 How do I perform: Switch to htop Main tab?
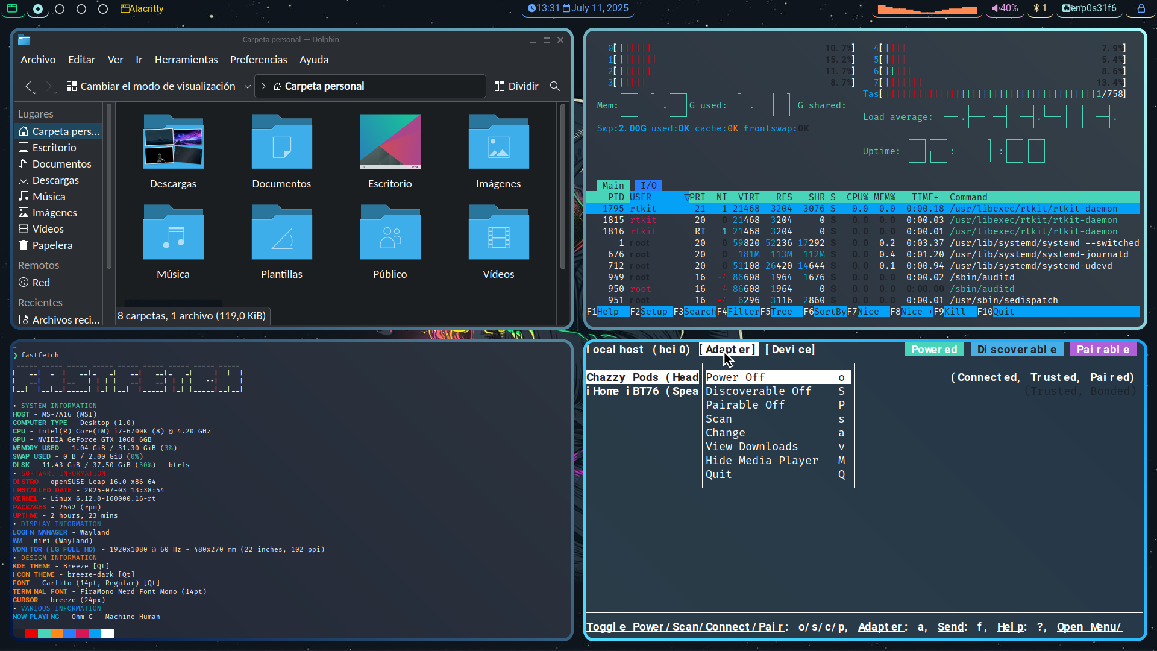coord(613,186)
